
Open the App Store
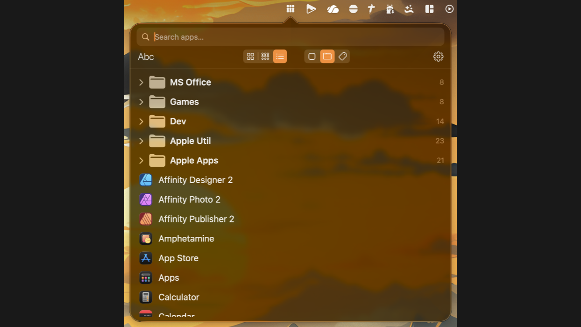(x=178, y=258)
